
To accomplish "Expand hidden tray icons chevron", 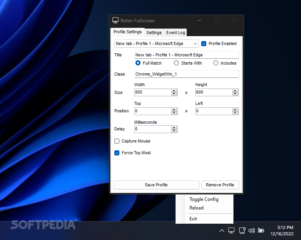I will pyautogui.click(x=222, y=230).
